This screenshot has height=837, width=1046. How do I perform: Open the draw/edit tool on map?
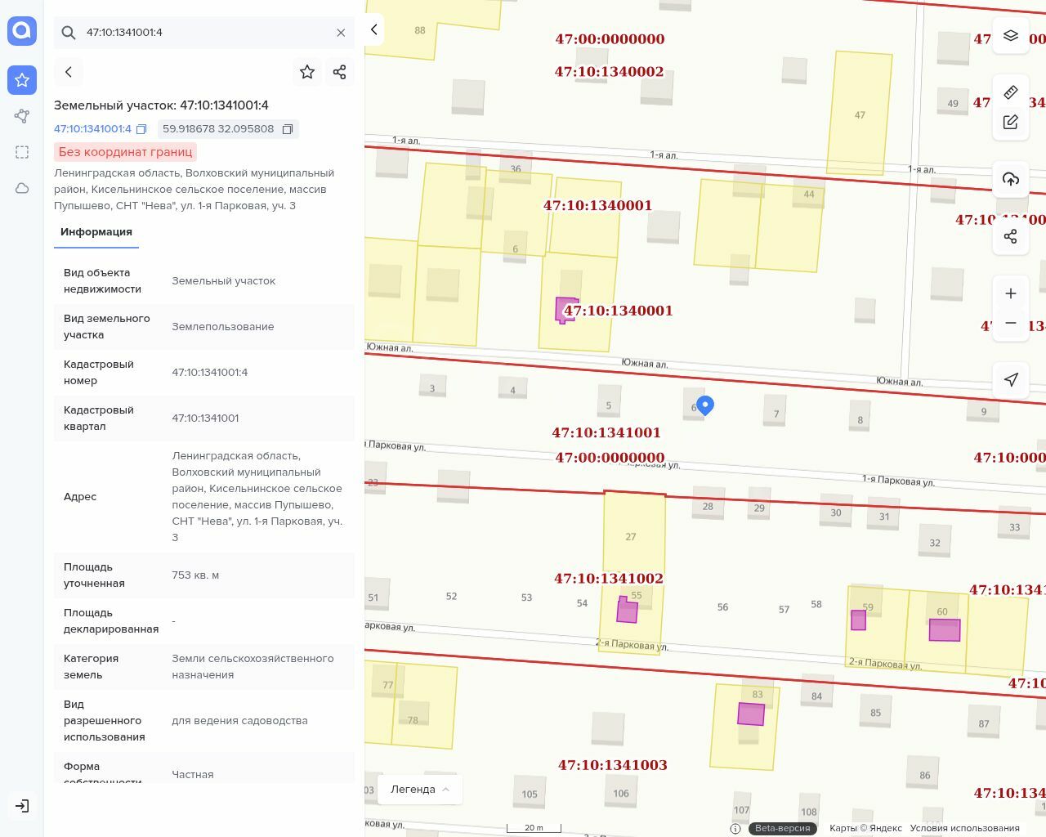[x=1011, y=123]
